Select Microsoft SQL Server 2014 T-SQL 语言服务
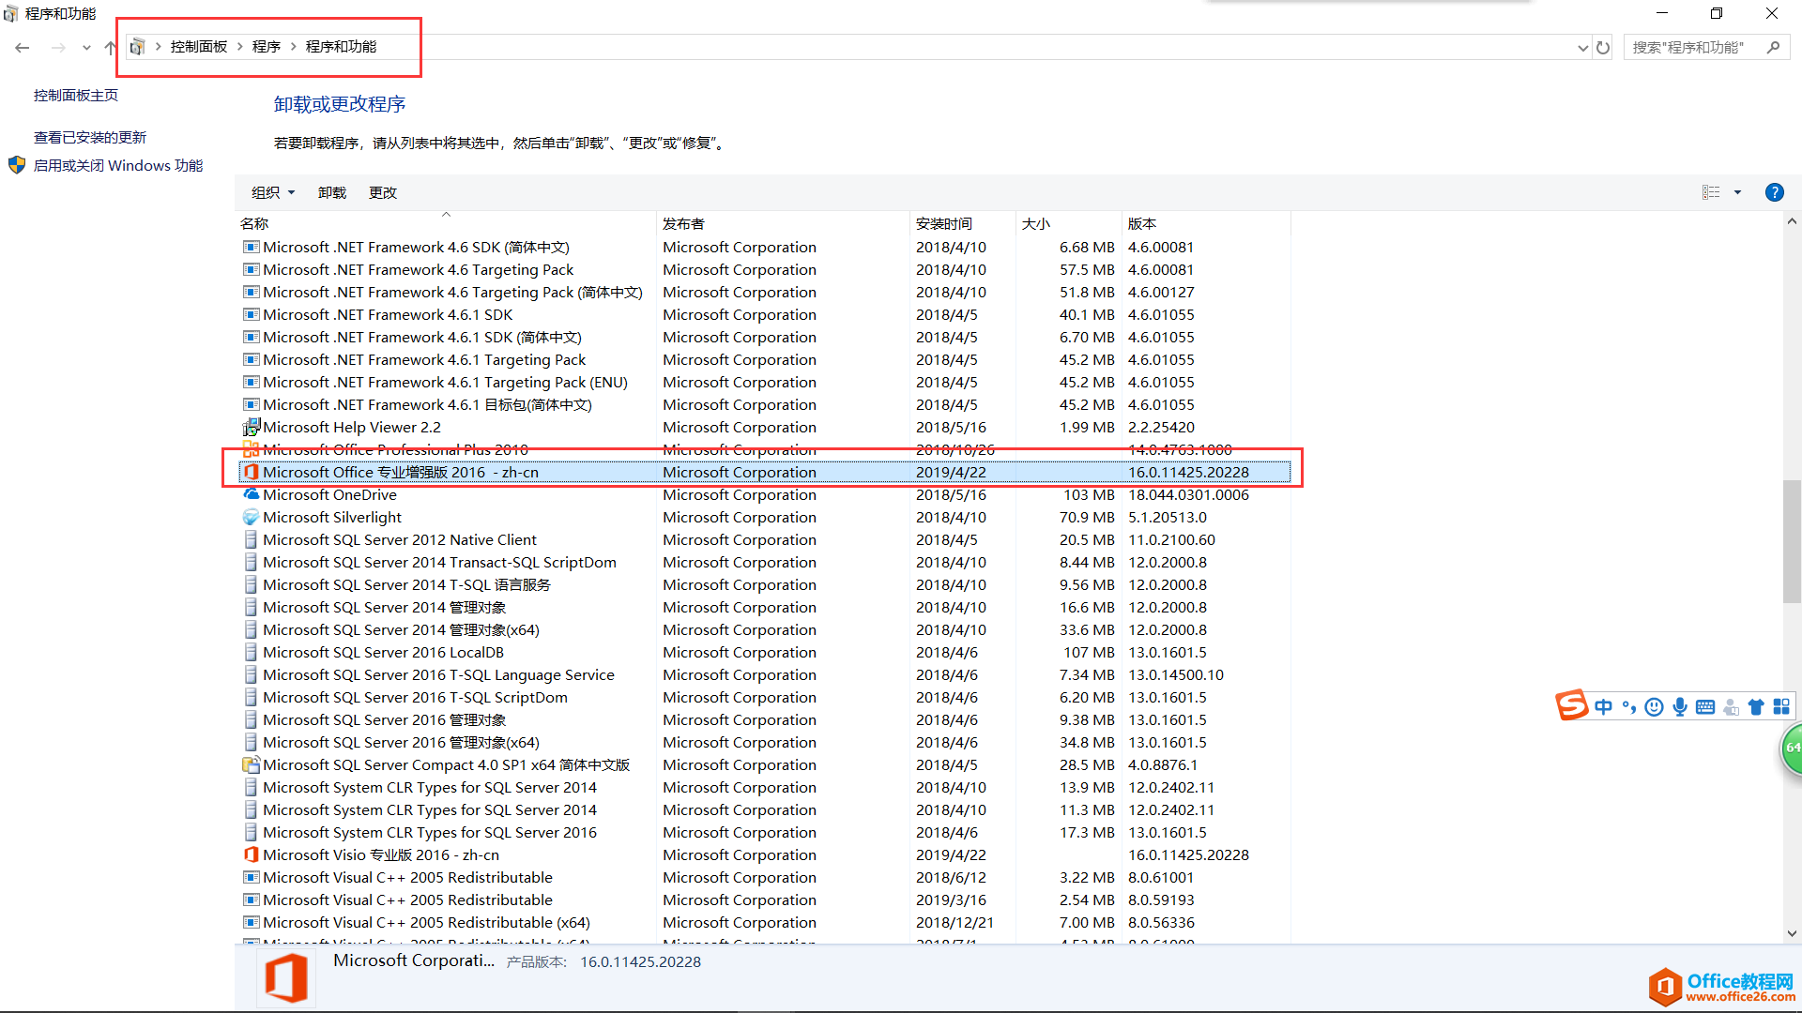The width and height of the screenshot is (1802, 1013). point(406,585)
